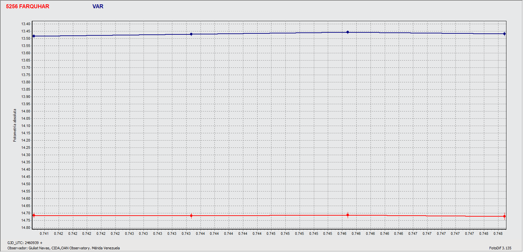
Task: Click the FotoDif 3.135 version label
Action: click(x=500, y=248)
